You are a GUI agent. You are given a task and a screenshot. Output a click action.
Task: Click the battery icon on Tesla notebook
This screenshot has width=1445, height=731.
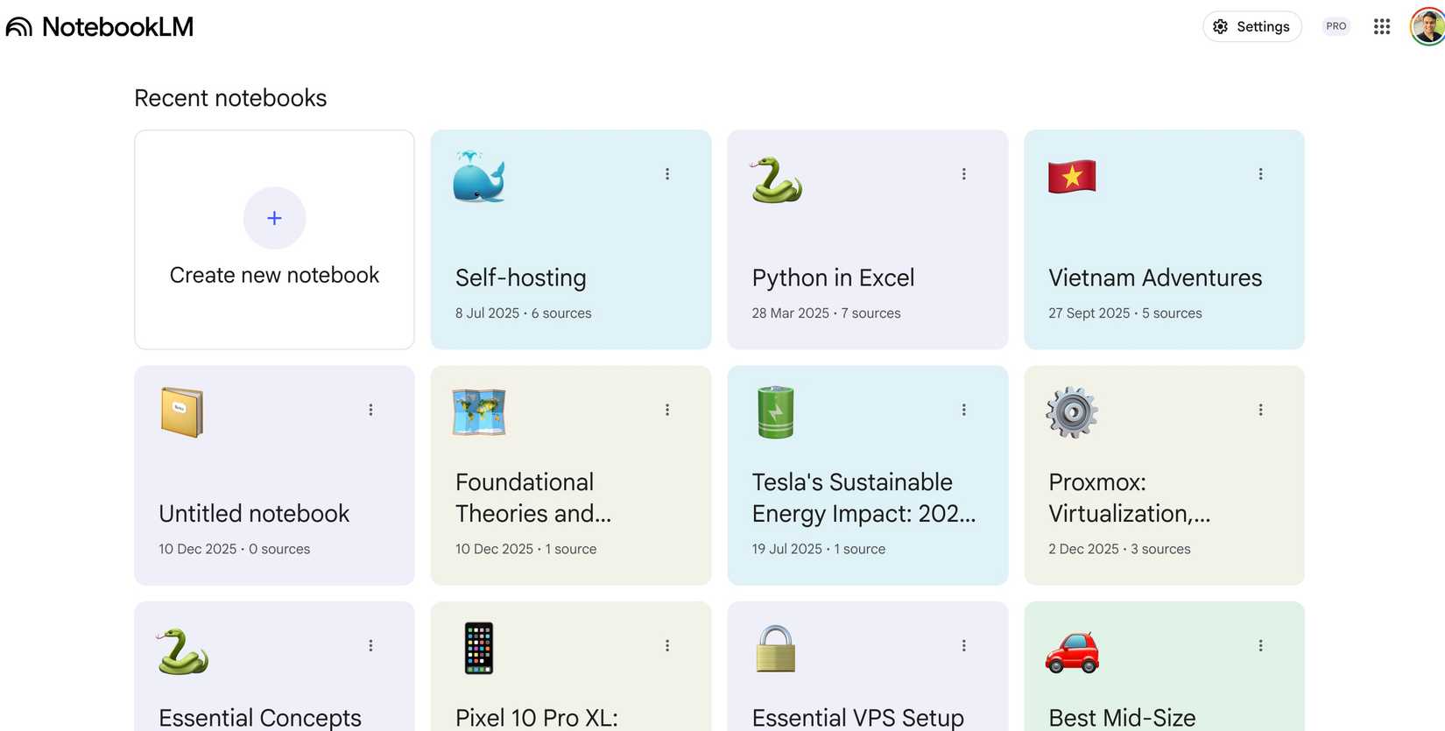click(x=775, y=411)
